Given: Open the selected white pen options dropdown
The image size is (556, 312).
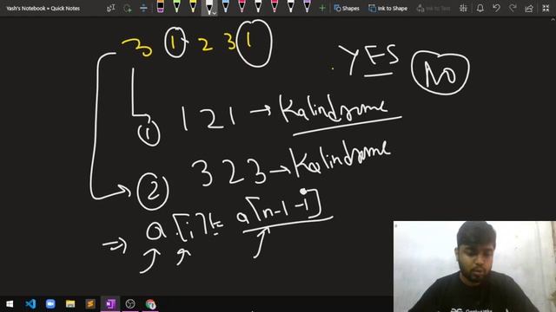Looking at the screenshot, I should (215, 13).
